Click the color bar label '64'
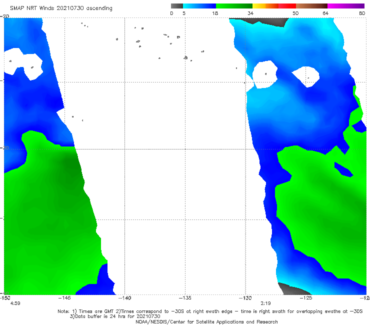The width and height of the screenshot is (370, 325). coord(325,13)
